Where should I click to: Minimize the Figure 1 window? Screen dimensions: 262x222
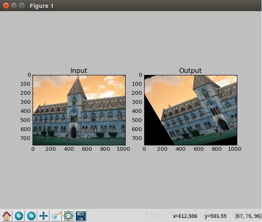tap(14, 5)
